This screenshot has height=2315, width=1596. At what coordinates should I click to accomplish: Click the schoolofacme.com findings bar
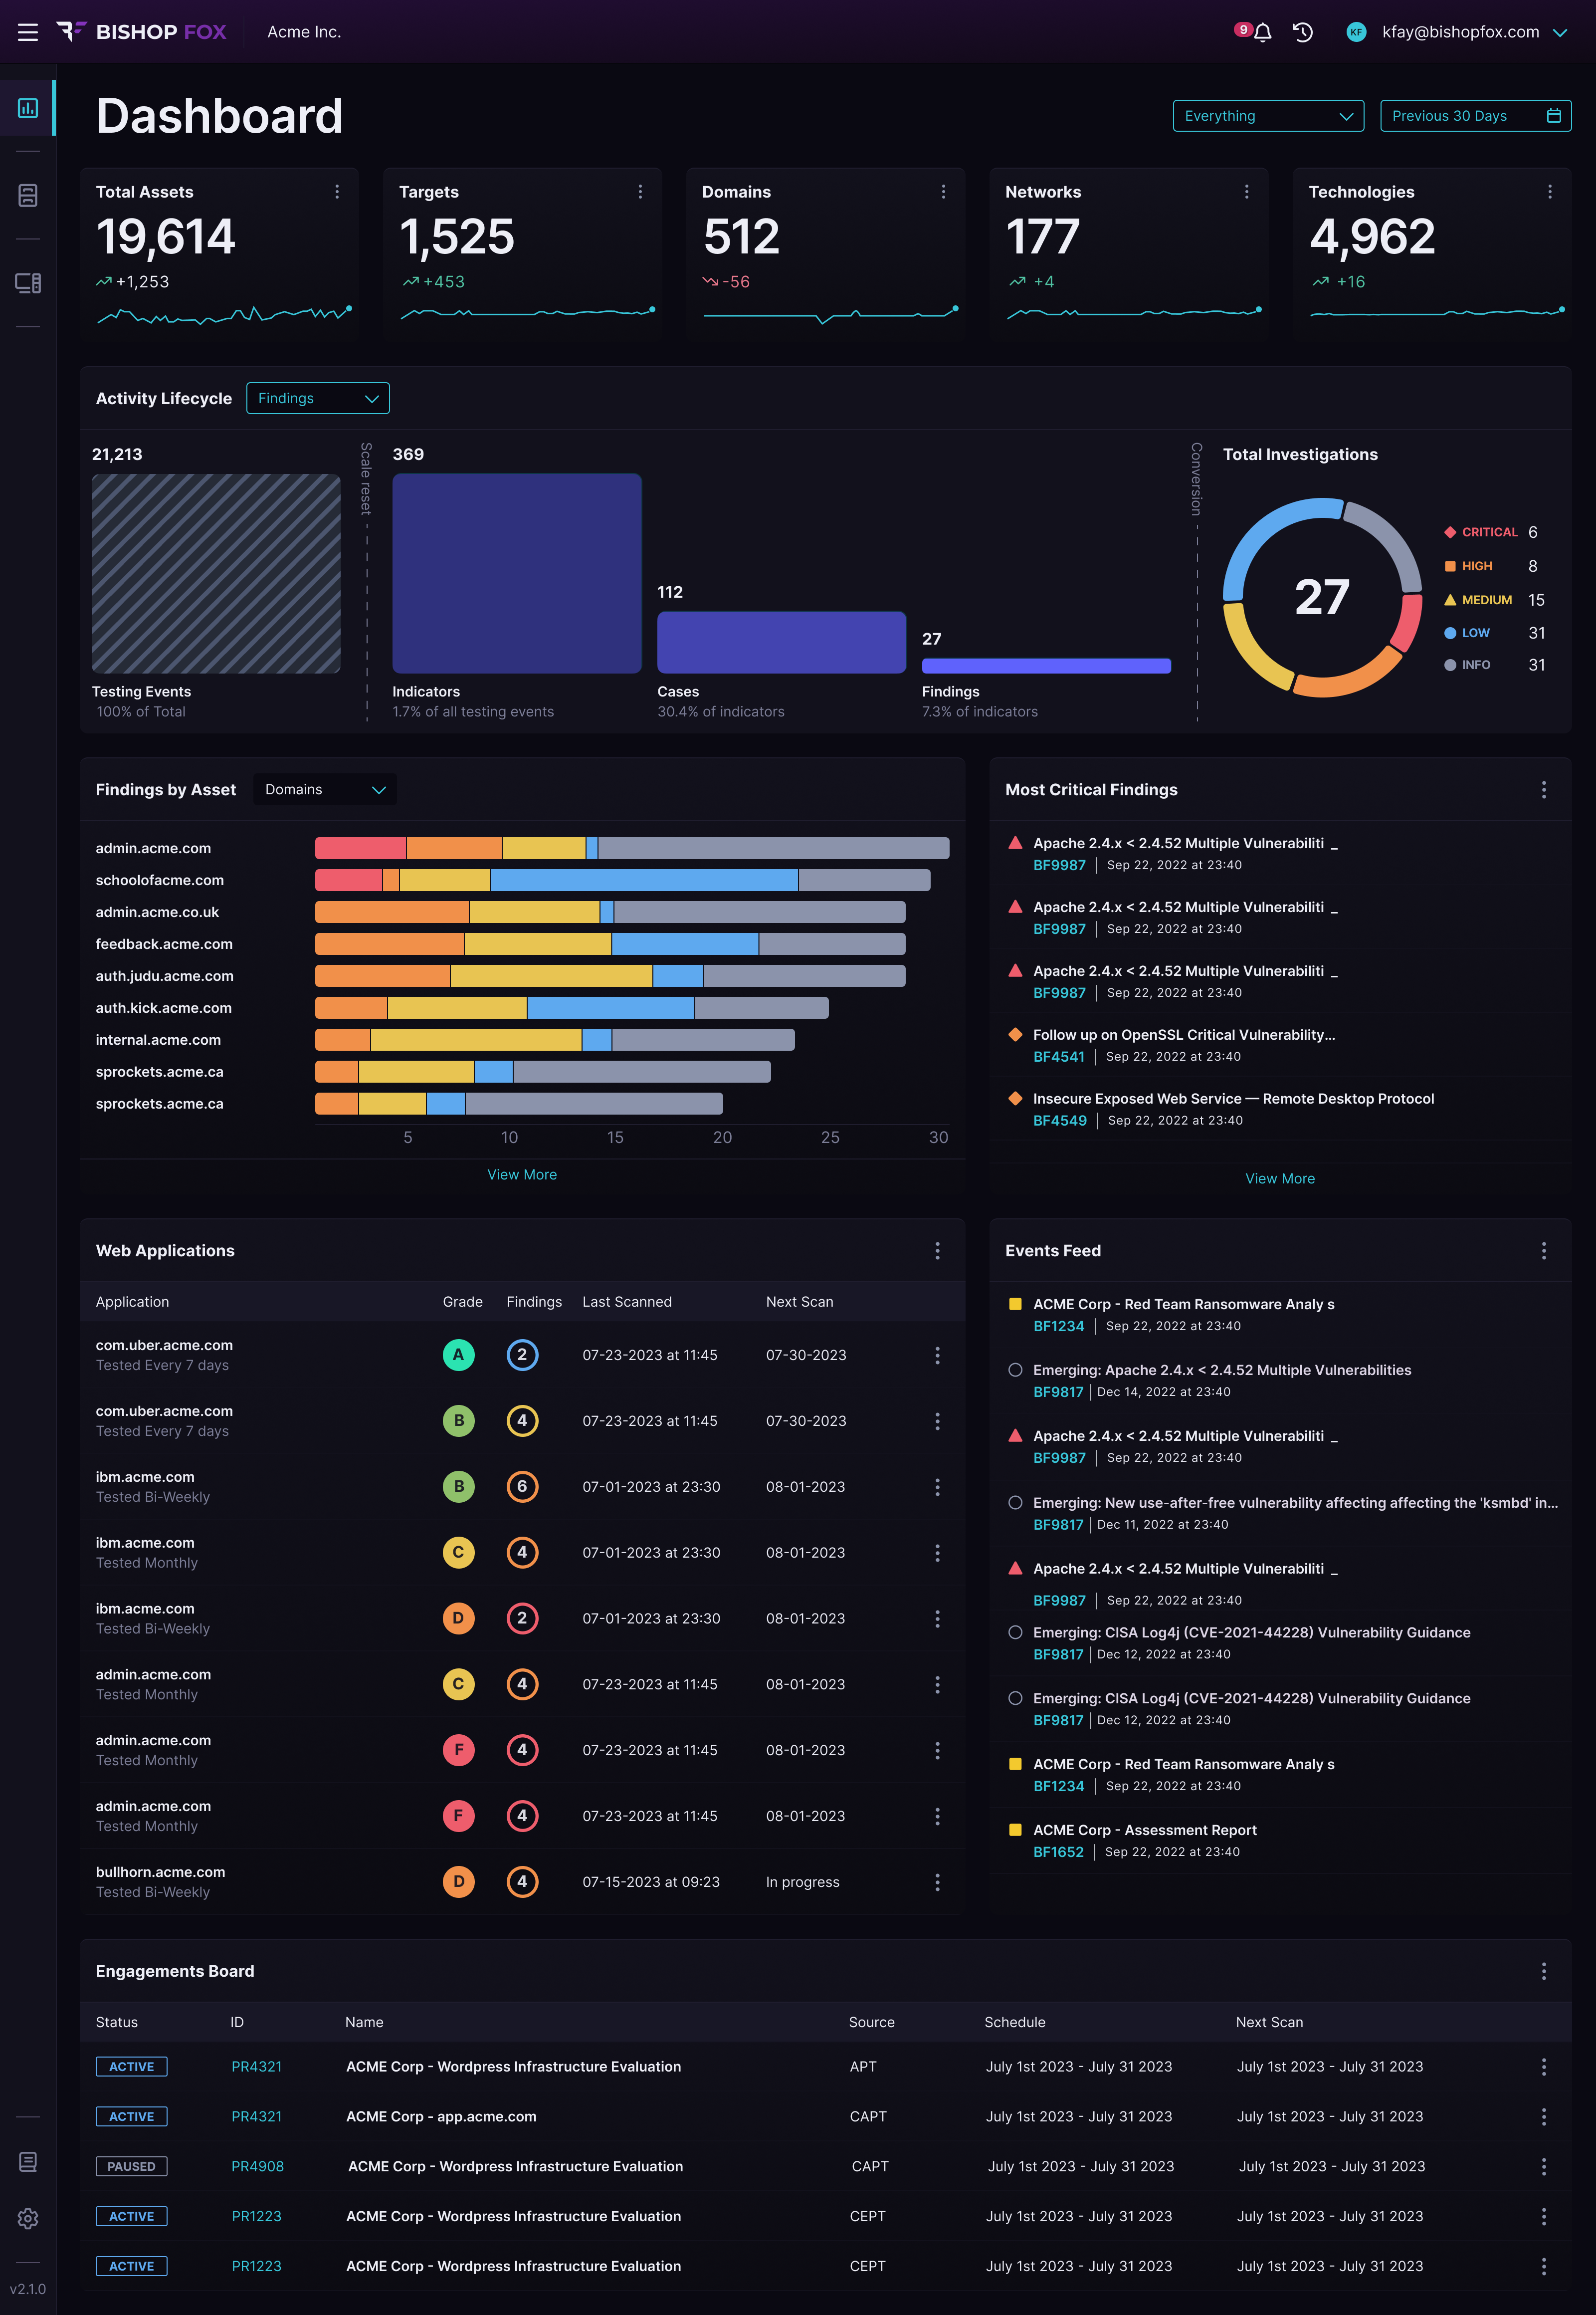pyautogui.click(x=622, y=881)
